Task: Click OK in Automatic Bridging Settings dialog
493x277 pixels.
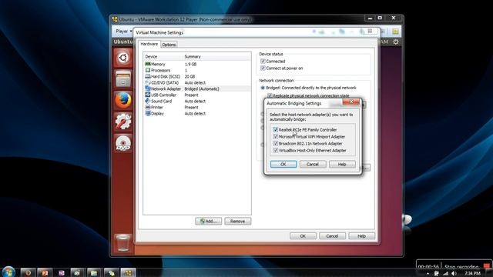Action: click(x=283, y=164)
